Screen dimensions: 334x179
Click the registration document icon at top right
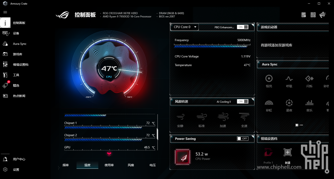point(304,15)
